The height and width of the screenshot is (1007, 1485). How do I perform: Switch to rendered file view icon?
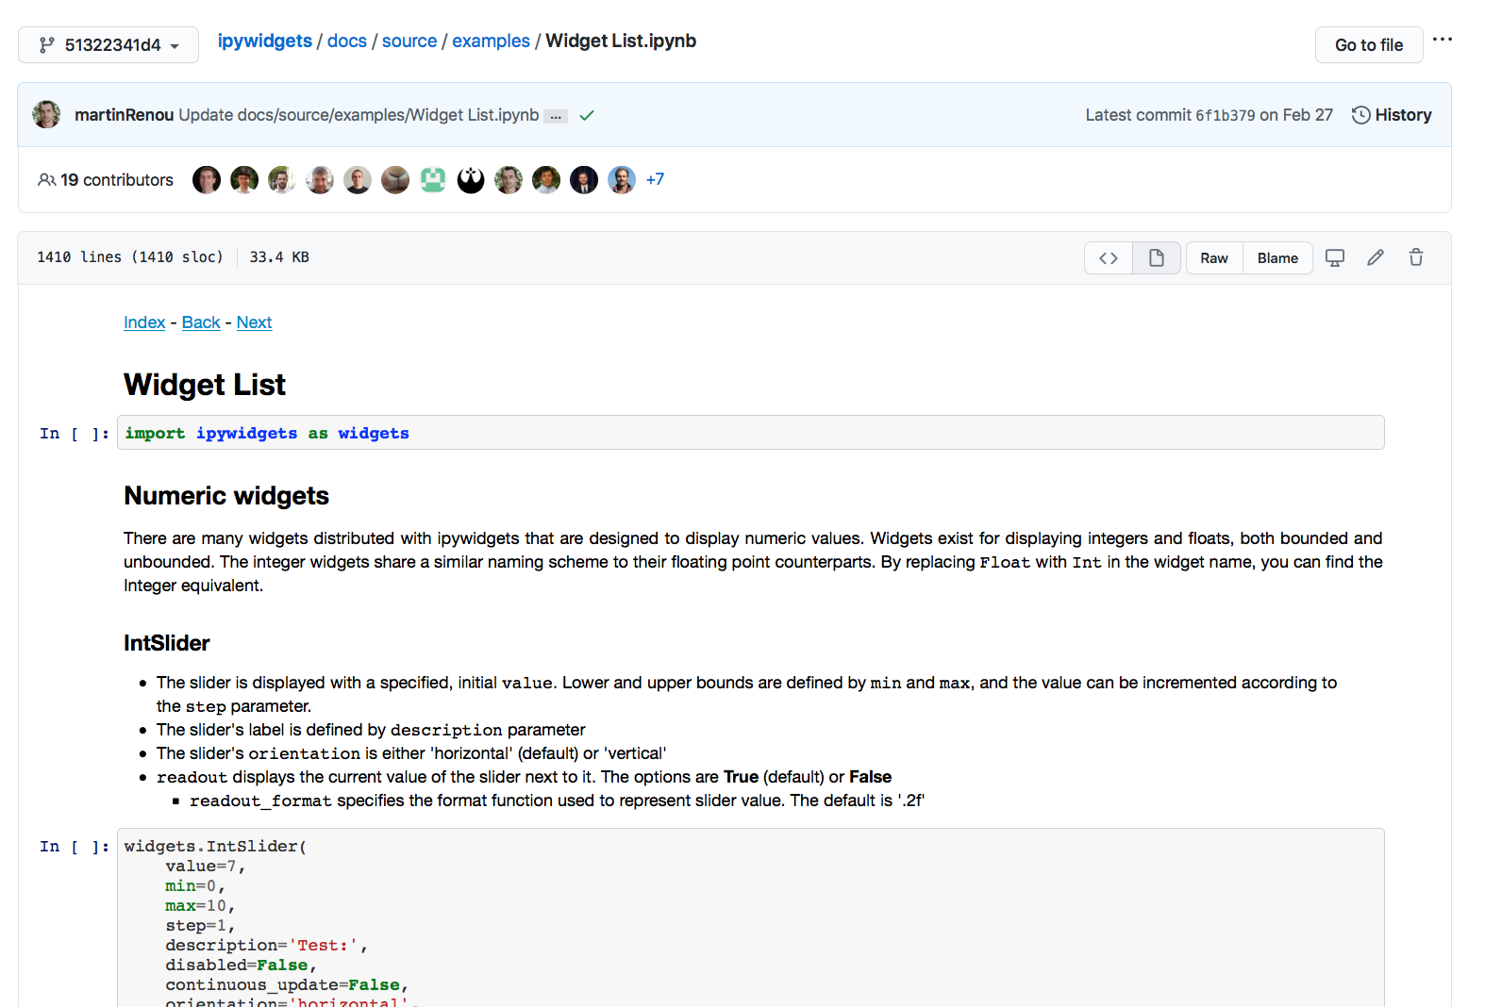click(x=1157, y=258)
